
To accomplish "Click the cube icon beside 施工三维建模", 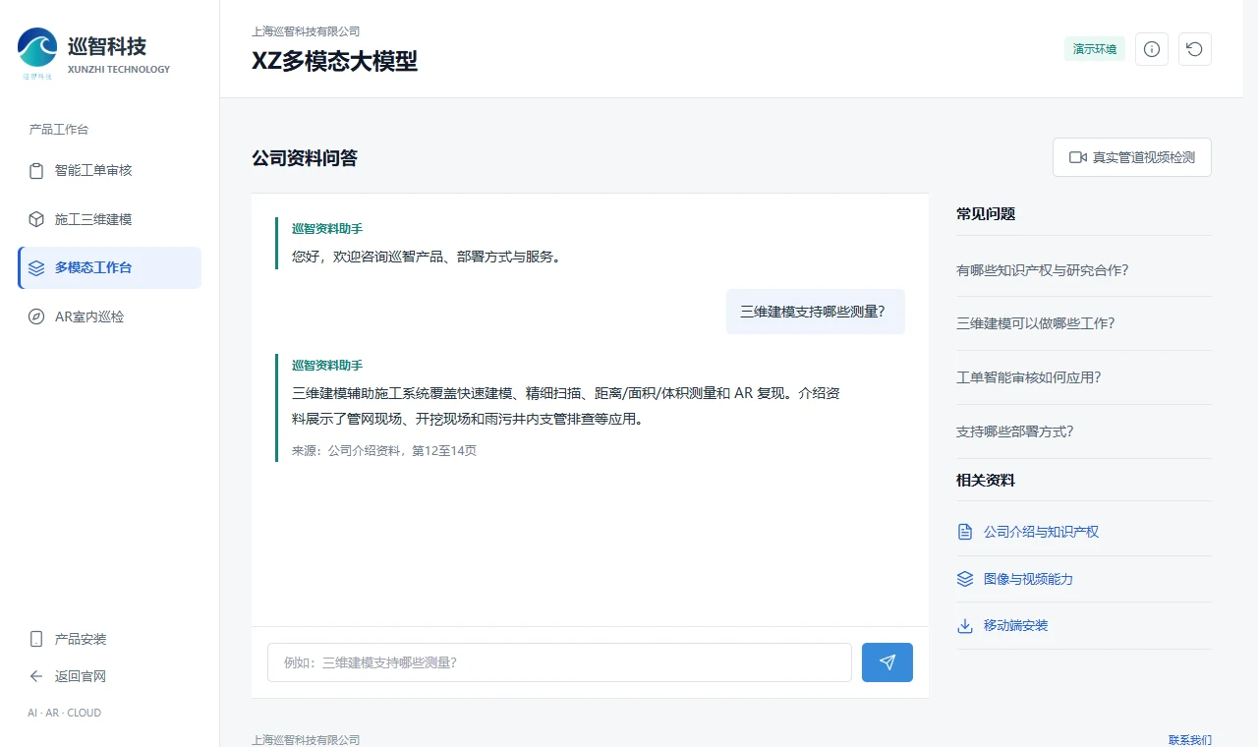I will coord(36,219).
